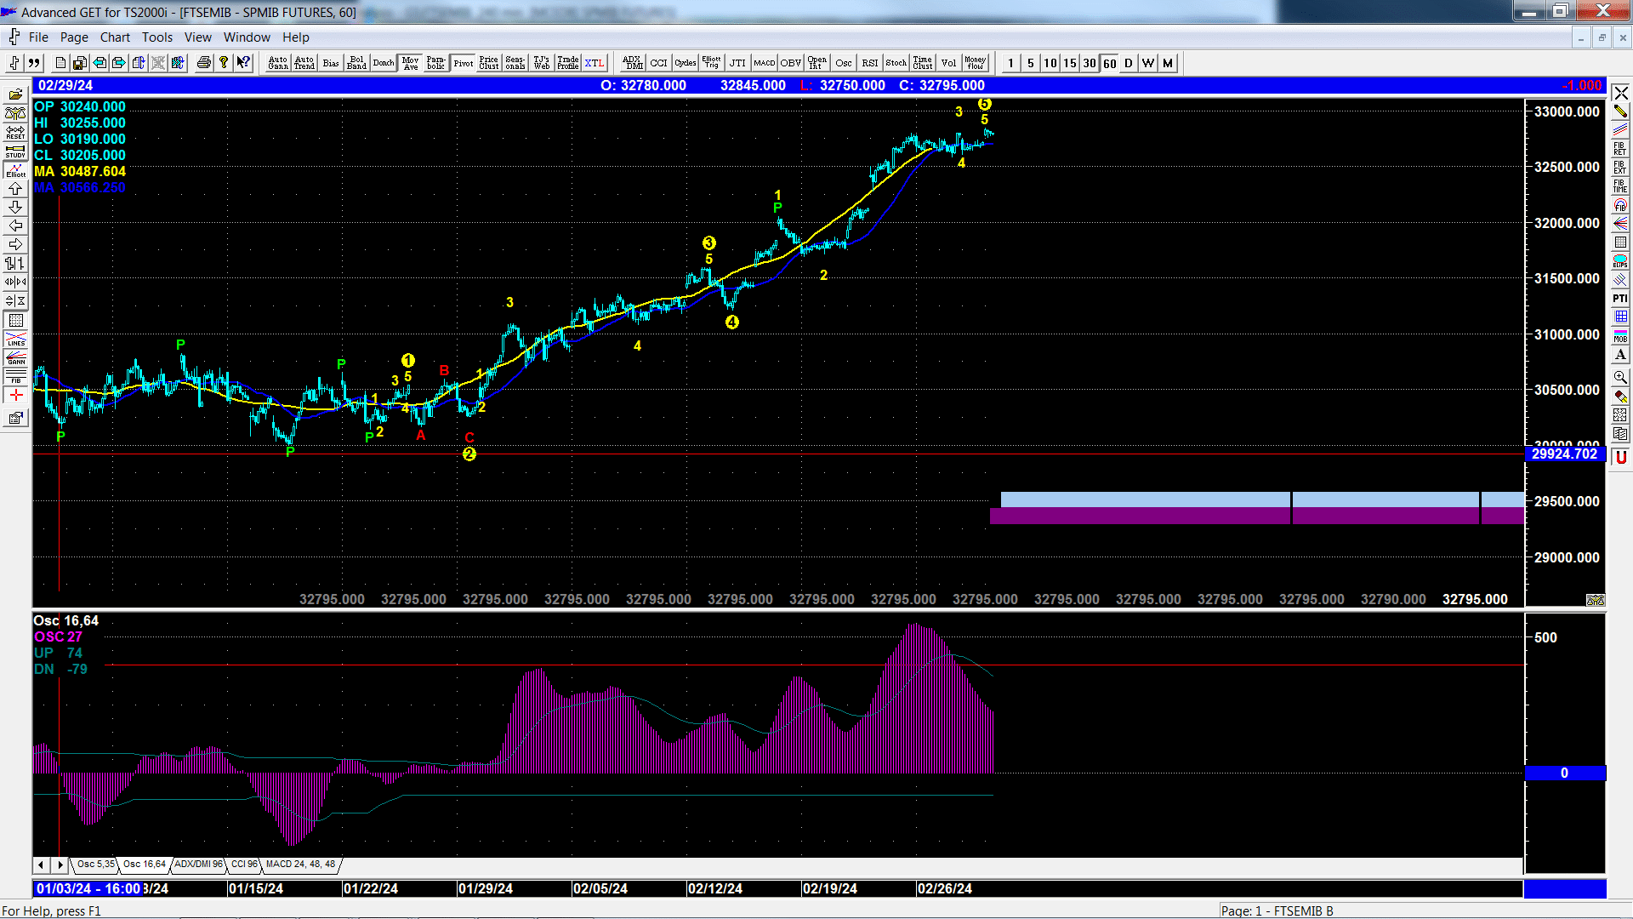Click the crosshair X tool icon
The image size is (1633, 919).
[1620, 93]
